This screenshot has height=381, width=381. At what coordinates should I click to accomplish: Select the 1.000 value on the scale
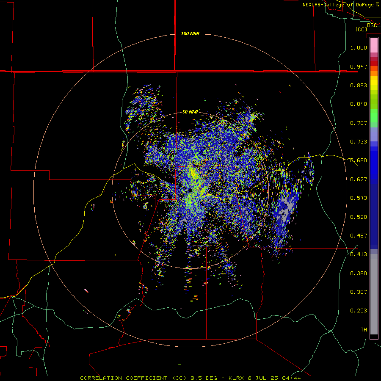[359, 47]
